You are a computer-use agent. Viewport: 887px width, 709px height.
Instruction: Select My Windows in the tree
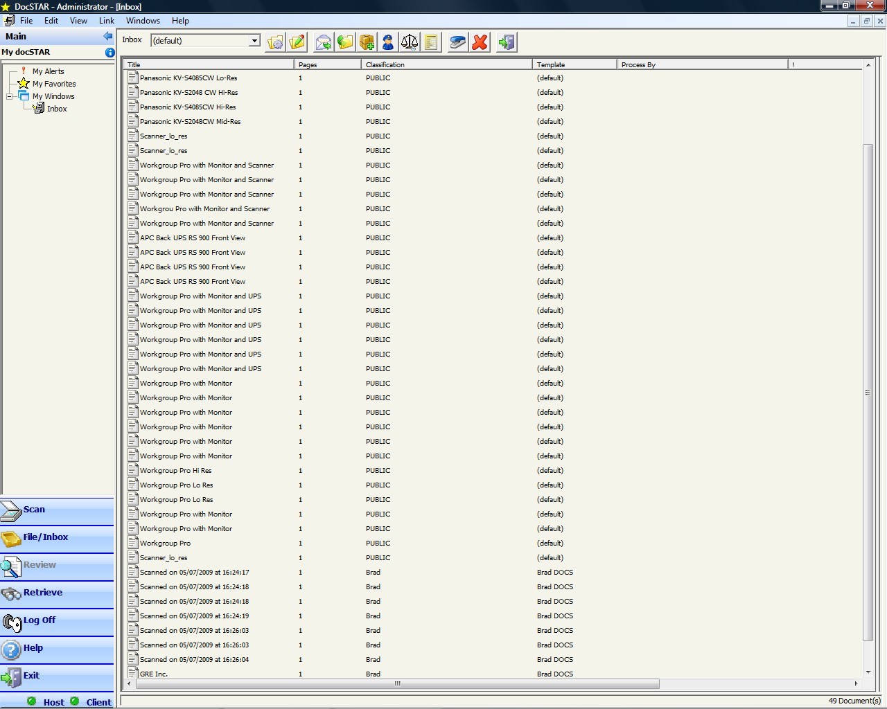pyautogui.click(x=53, y=96)
